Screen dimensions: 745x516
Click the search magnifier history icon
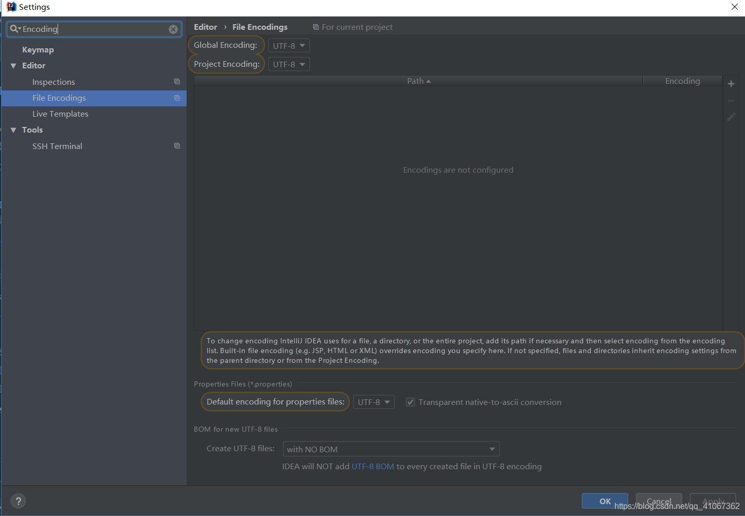[15, 29]
